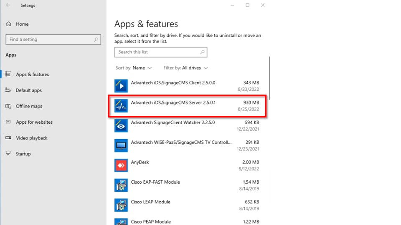Screen dimensions: 401x225
Task: Go to Offline maps section
Action: [x=29, y=106]
